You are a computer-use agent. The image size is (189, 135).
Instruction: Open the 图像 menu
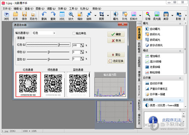pos(40,9)
